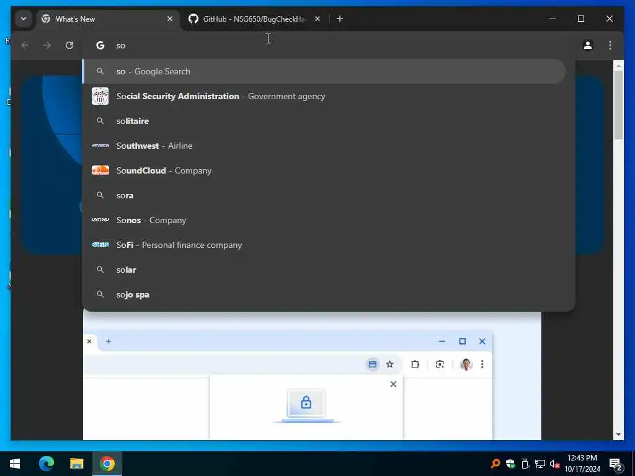Click the profile avatar in illustration

(x=466, y=364)
